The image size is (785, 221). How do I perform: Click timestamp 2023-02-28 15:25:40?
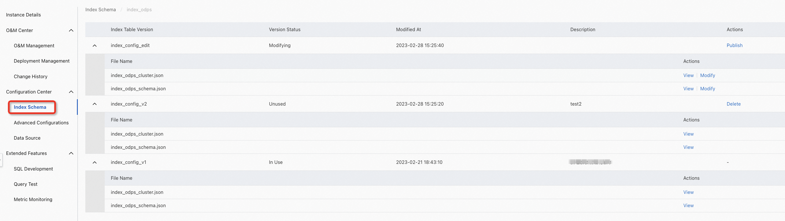(420, 45)
